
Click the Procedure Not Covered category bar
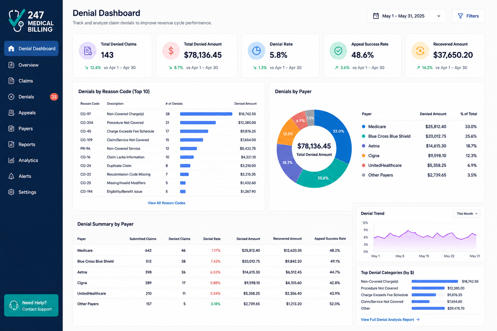click(428, 288)
